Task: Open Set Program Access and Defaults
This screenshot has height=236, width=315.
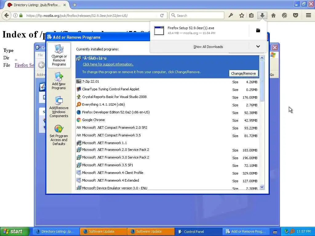Action: tap(59, 135)
